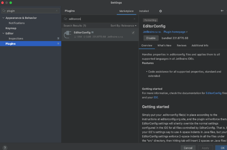Select Keymap in the settings tree
This screenshot has width=227, height=150.
coord(11,28)
